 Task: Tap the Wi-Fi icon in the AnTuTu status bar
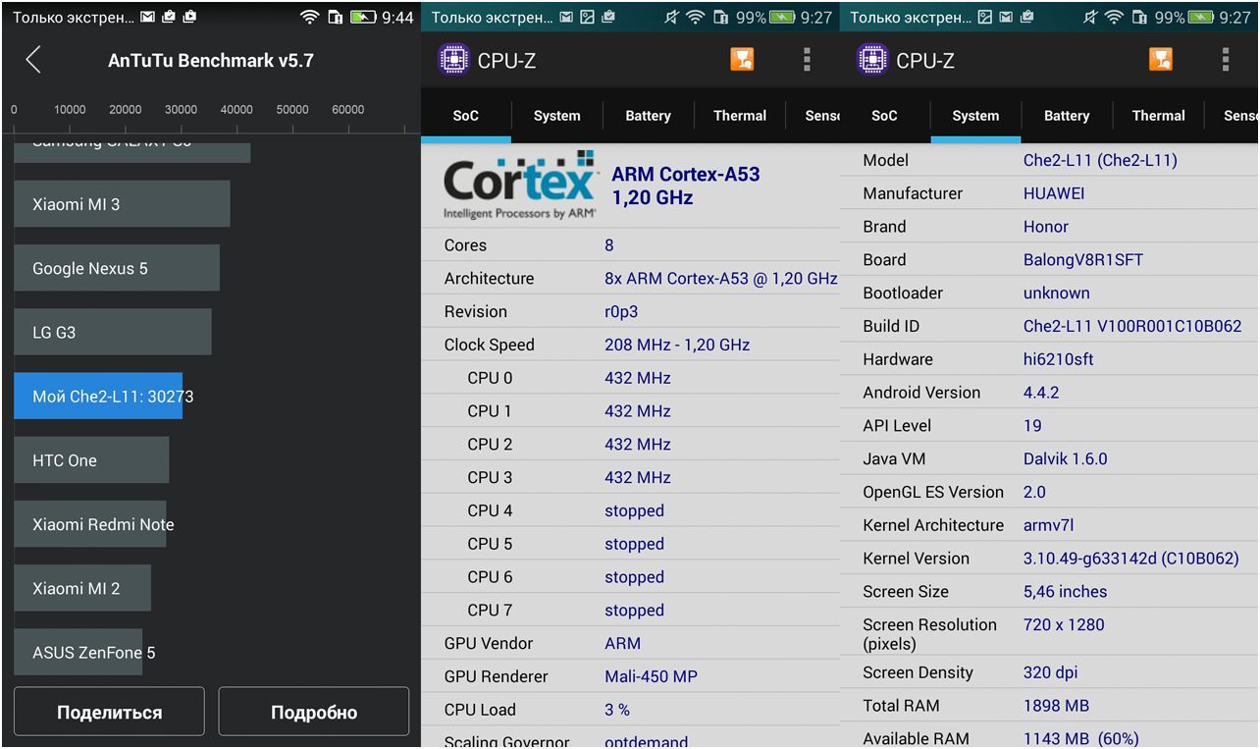309,17
